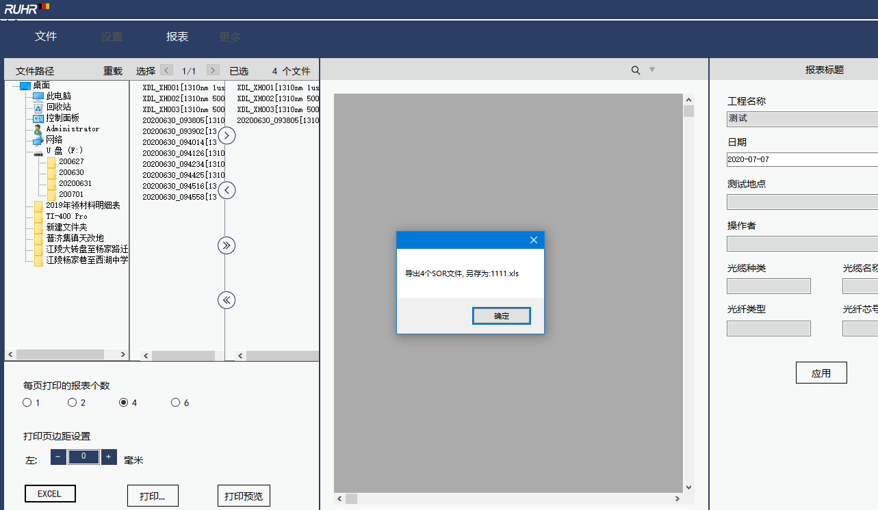Export to Excel with the EXCEL button
Viewport: 878px width, 510px height.
point(50,494)
